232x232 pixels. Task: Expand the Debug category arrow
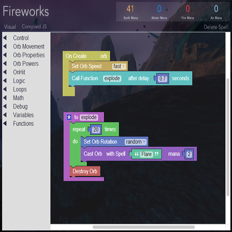point(5,106)
